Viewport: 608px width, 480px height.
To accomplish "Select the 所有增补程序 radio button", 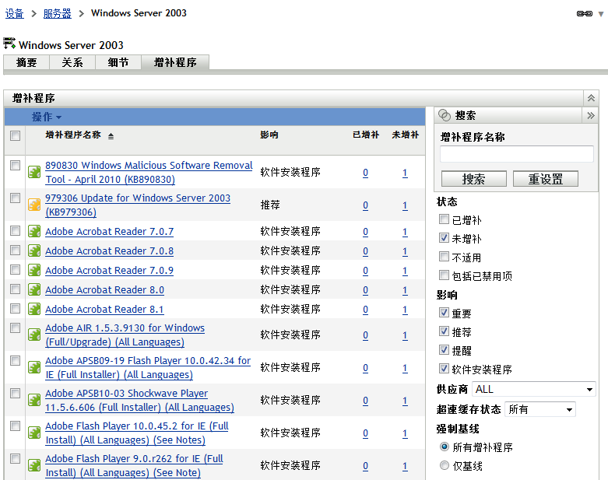I will (x=445, y=447).
